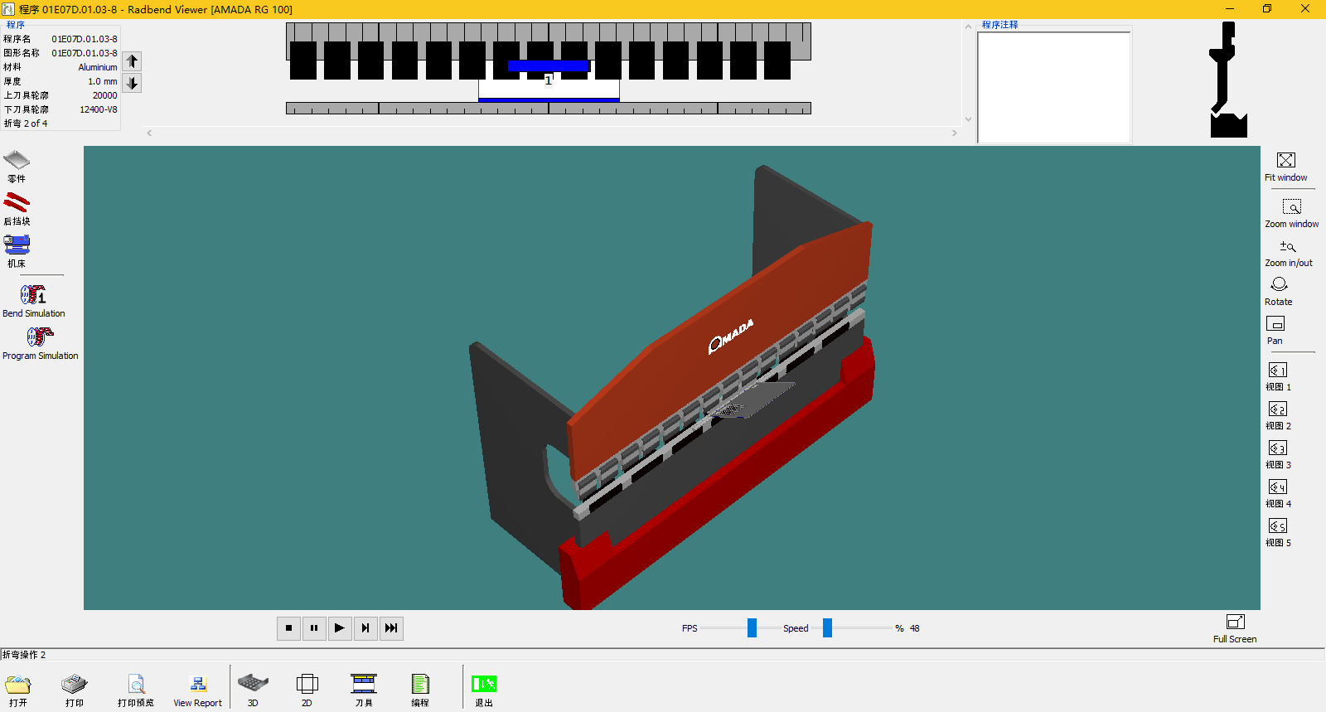The image size is (1326, 712).
Task: Click left arrow of the tool setup scrollbar
Action: coord(149,133)
